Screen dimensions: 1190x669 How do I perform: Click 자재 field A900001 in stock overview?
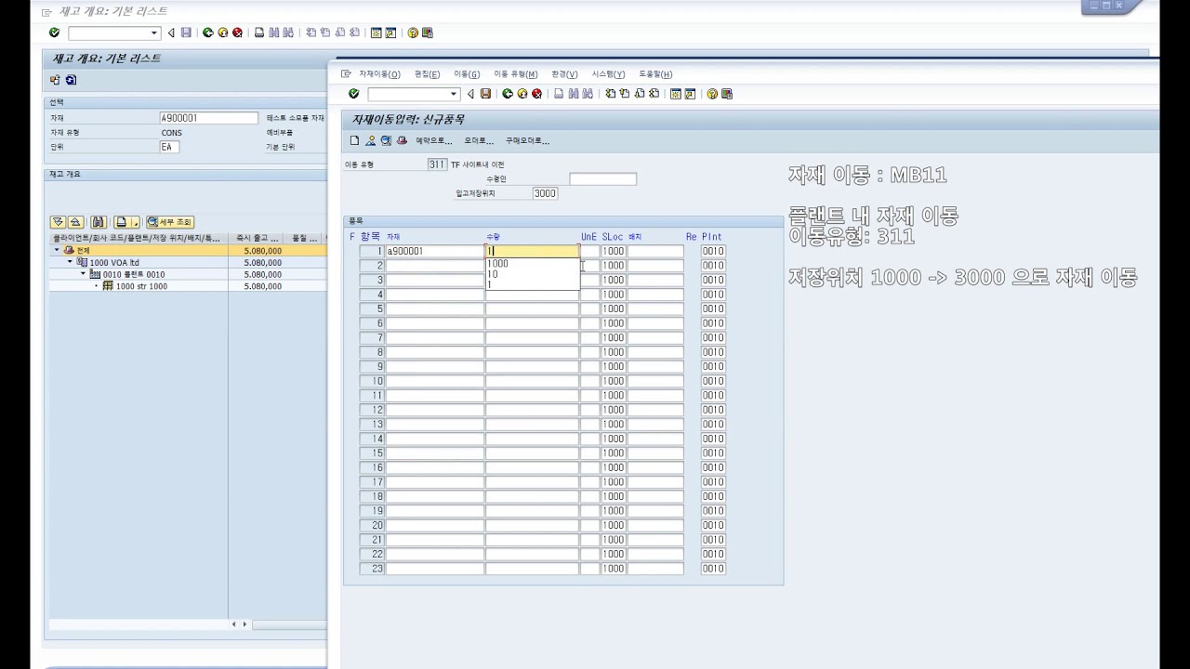(x=209, y=118)
